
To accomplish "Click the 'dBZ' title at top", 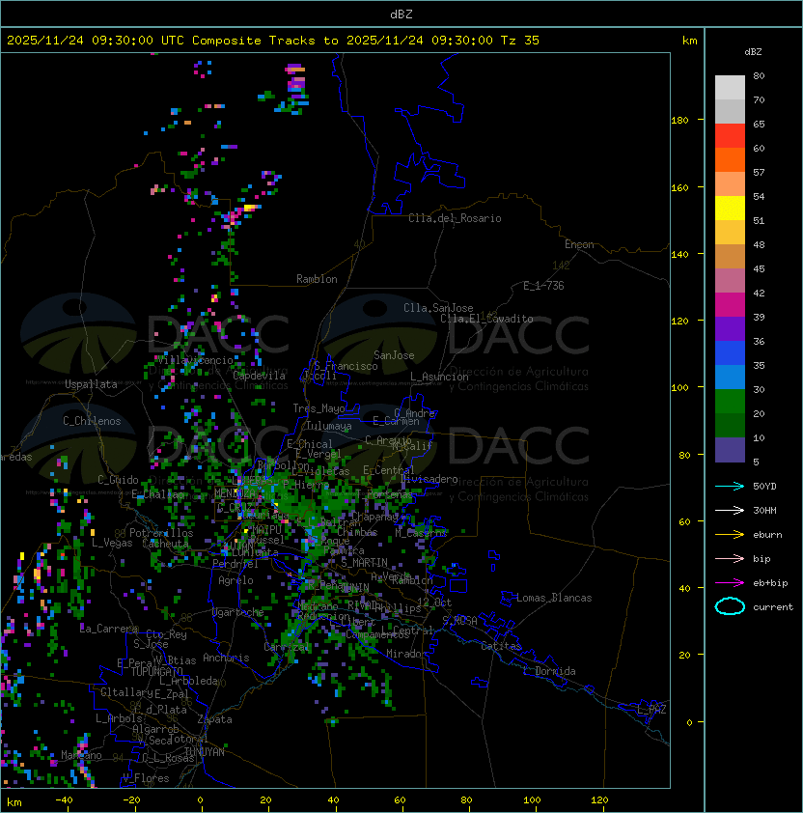I will tap(401, 14).
